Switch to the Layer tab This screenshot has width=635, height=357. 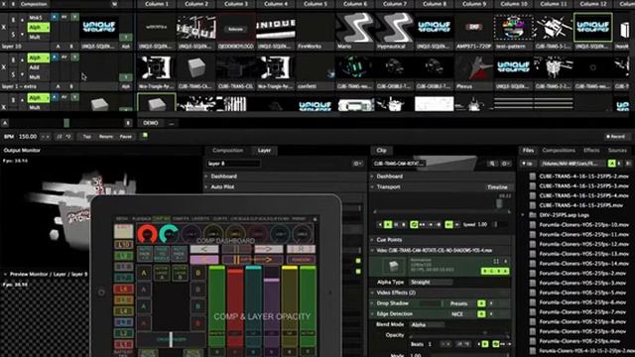[x=264, y=150]
